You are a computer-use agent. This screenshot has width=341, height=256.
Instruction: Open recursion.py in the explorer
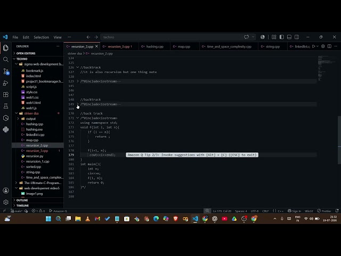point(38,156)
